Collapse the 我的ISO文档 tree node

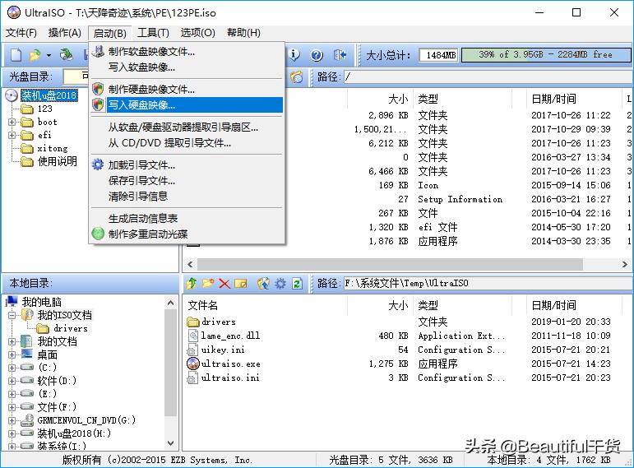[12, 315]
